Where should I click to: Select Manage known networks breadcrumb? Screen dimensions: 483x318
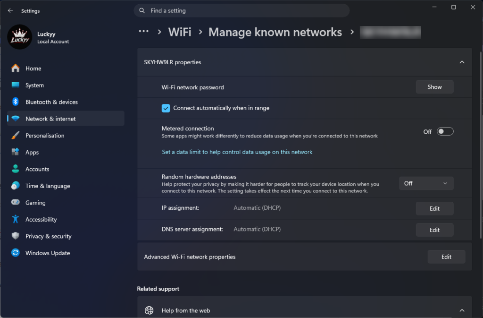[275, 32]
